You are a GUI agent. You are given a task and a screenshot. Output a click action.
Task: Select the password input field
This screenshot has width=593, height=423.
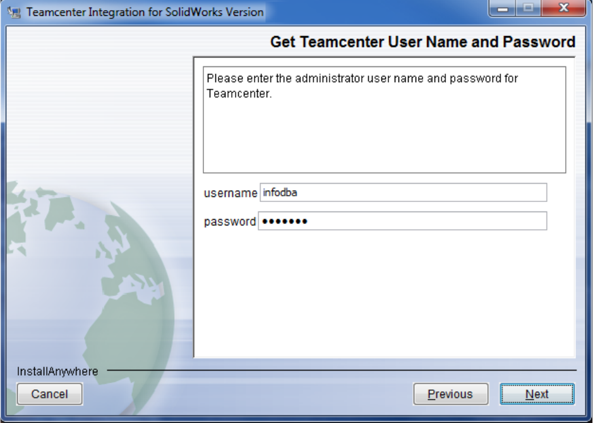point(402,221)
